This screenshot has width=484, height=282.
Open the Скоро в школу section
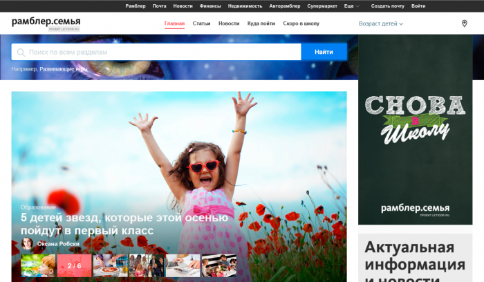click(301, 23)
